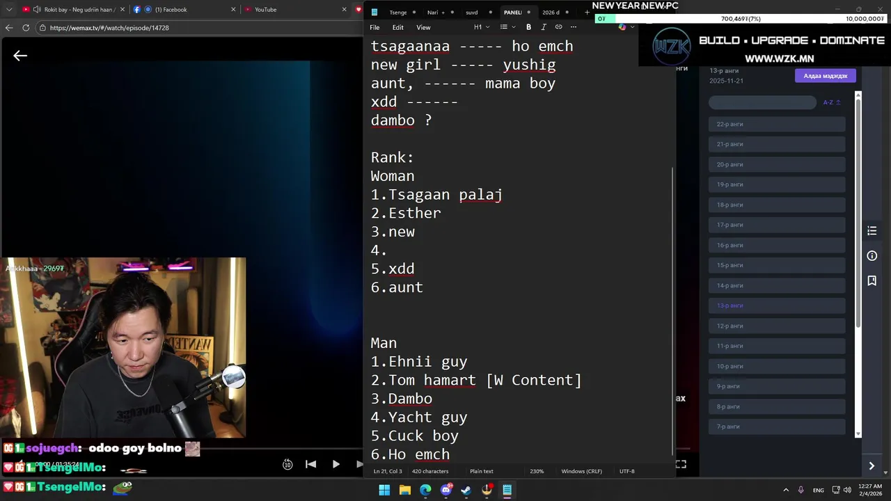Viewport: 891px width, 501px height.
Task: Click the info icon in right sidebar
Action: tap(872, 256)
